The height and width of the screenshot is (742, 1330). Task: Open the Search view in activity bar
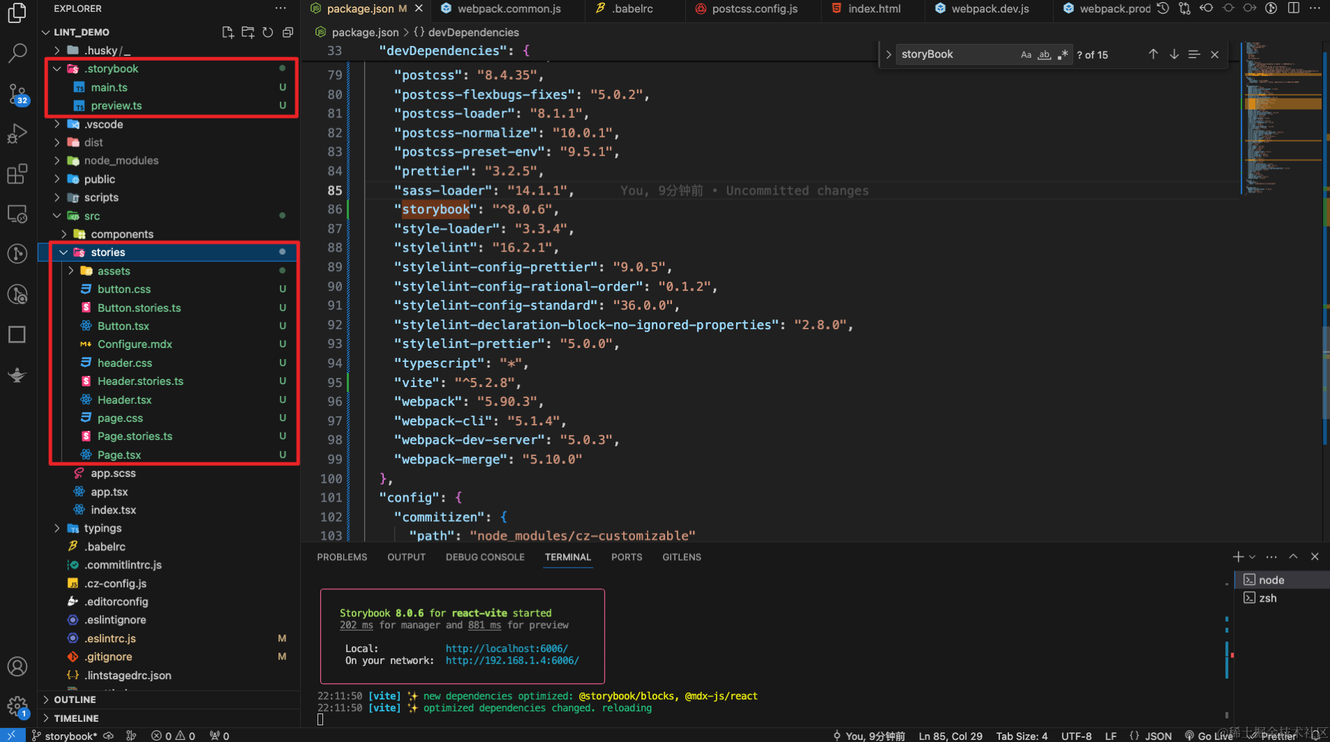[17, 53]
